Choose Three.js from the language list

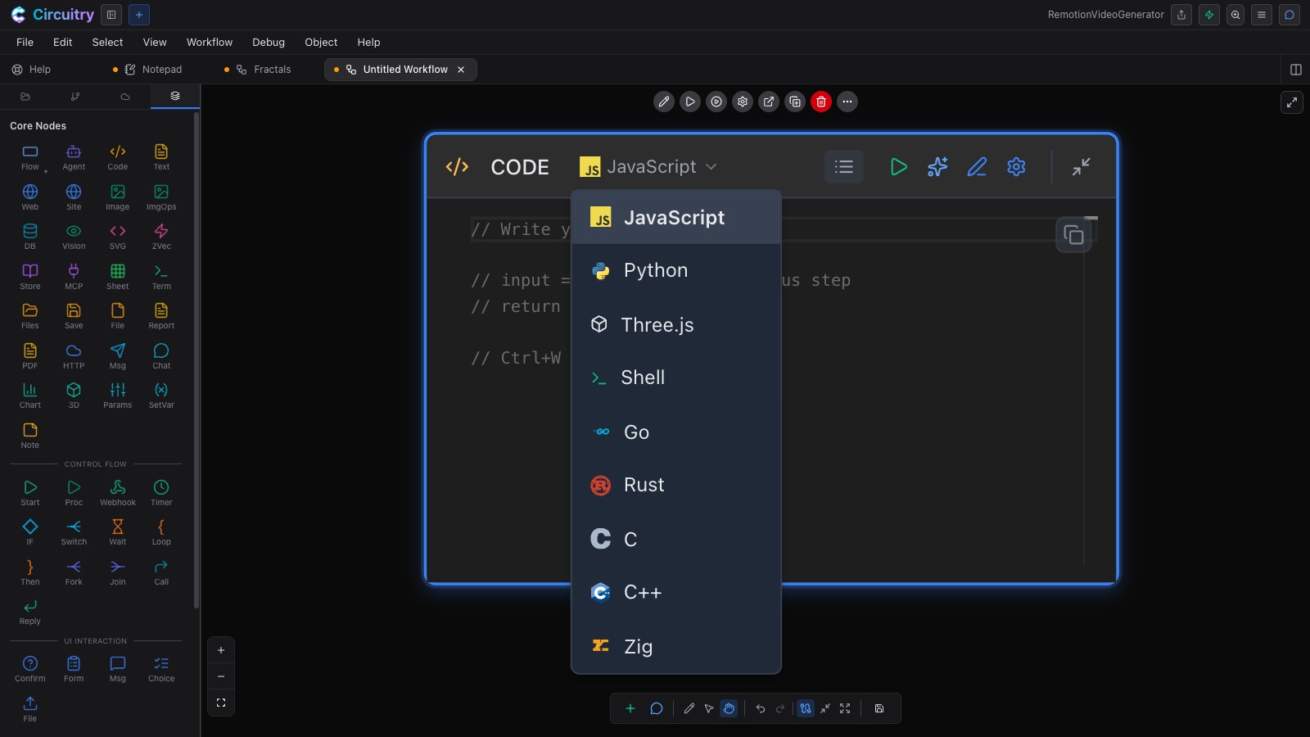(676, 324)
